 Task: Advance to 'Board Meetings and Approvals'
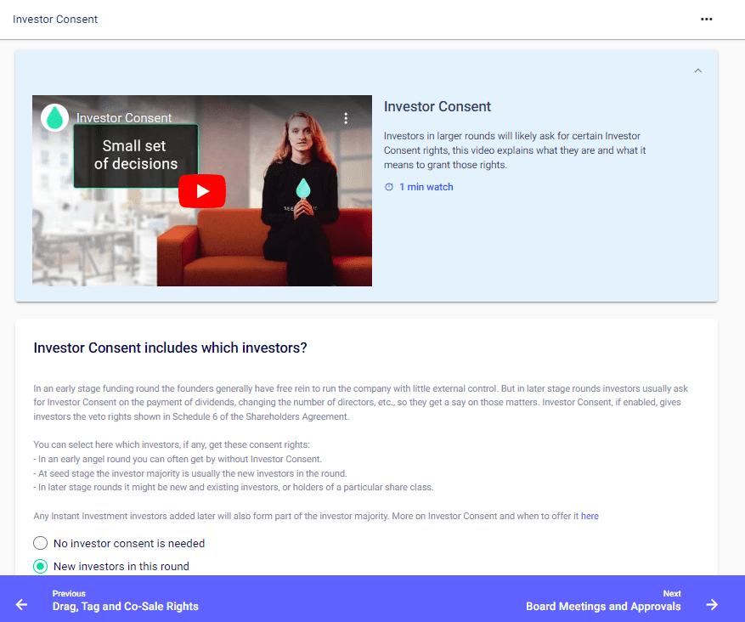click(603, 607)
